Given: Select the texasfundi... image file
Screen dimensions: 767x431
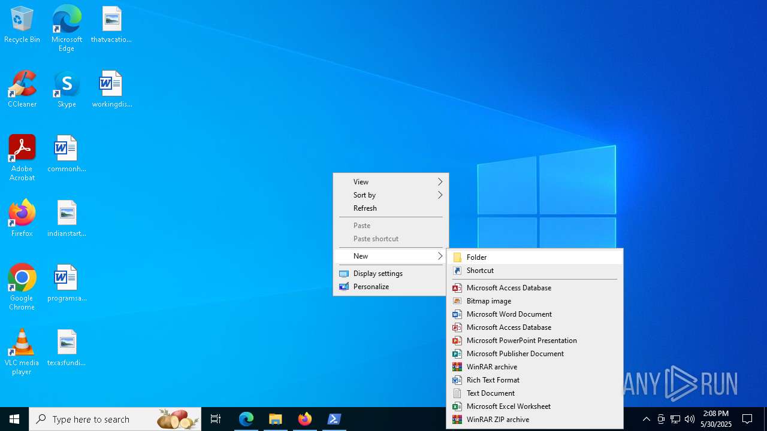Looking at the screenshot, I should 67,348.
